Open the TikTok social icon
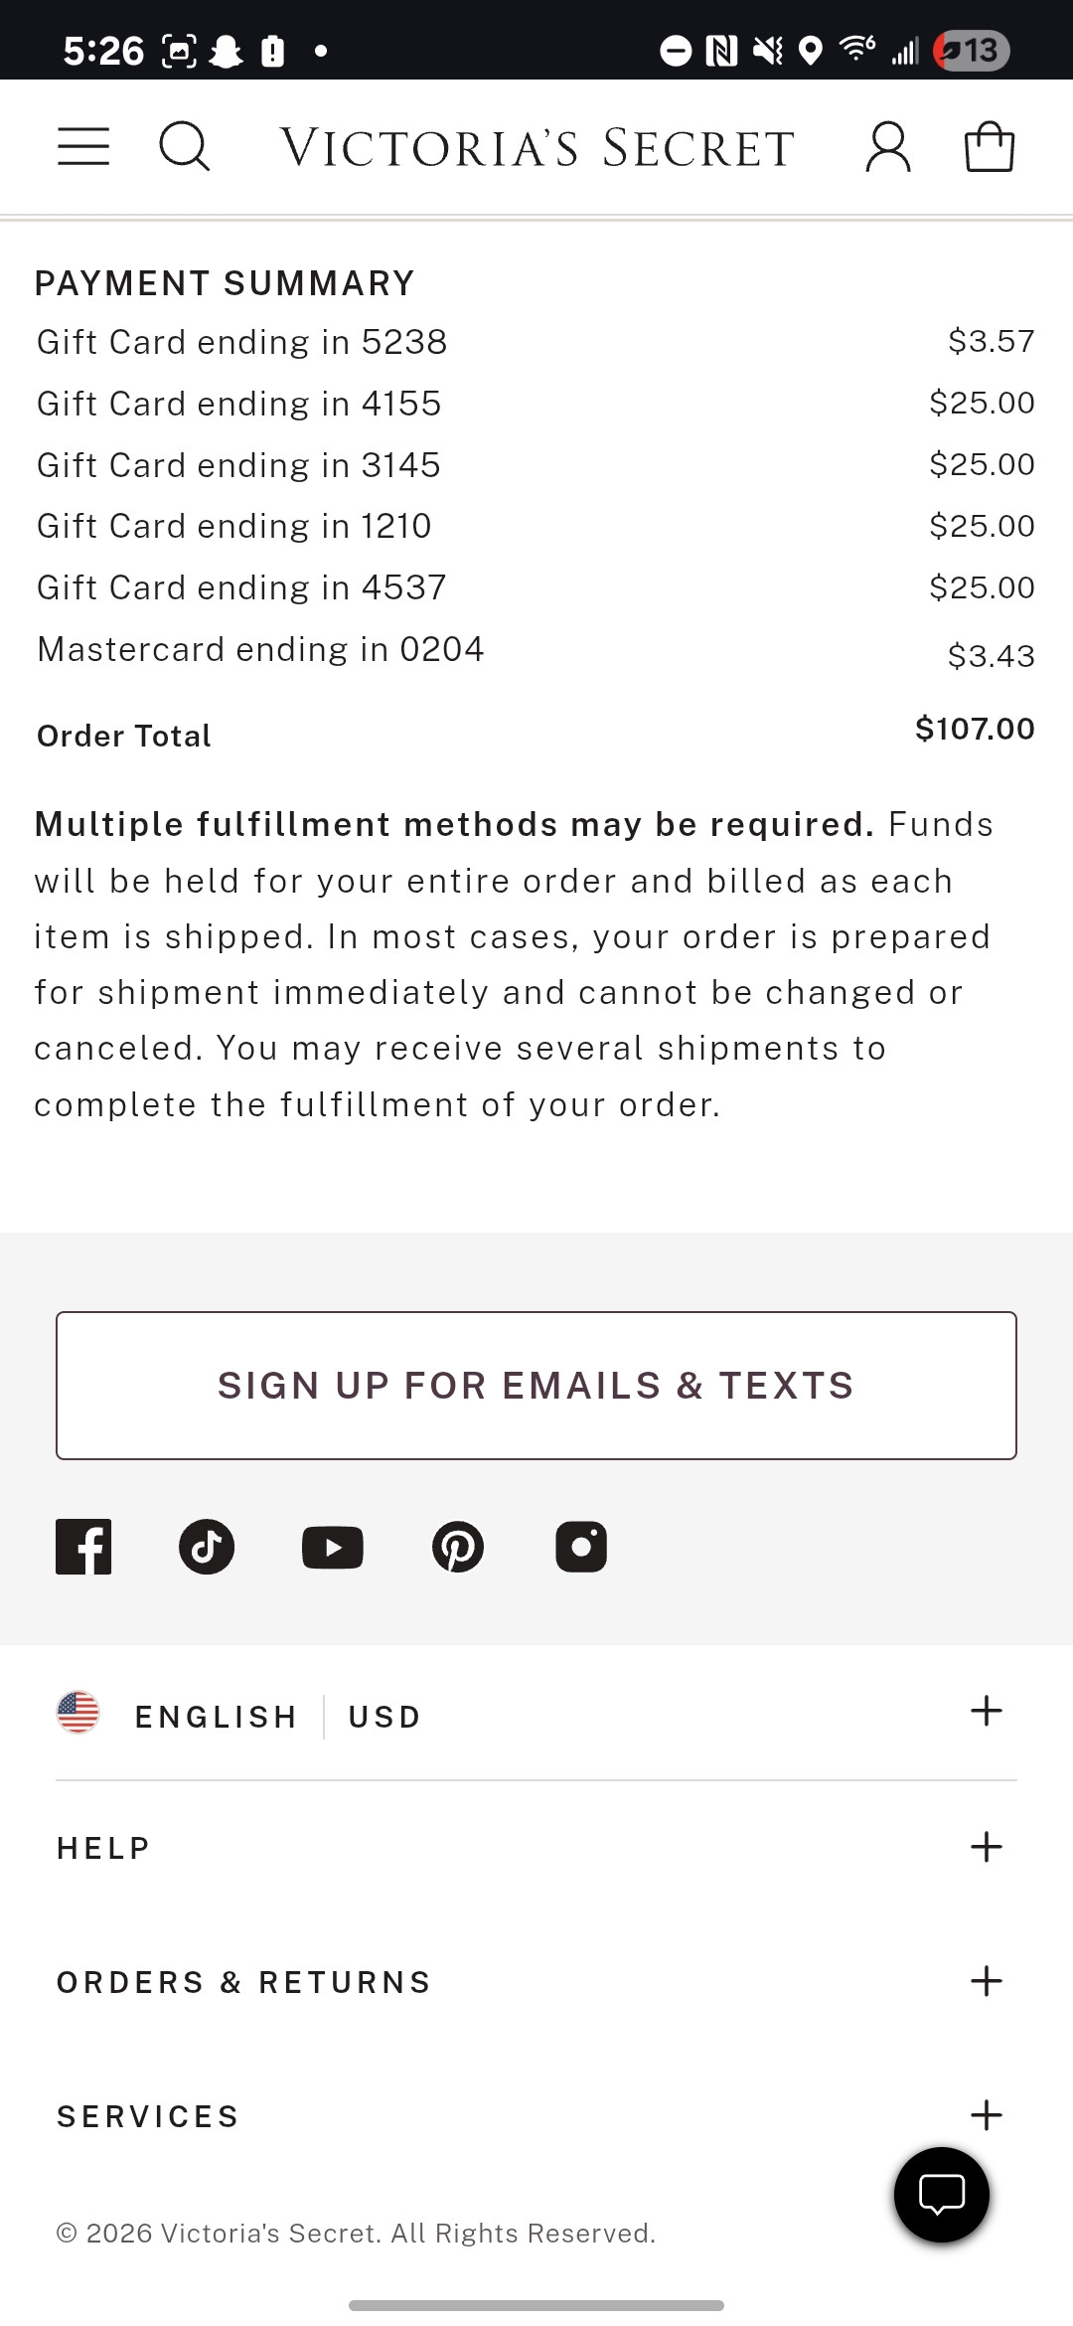The height and width of the screenshot is (2326, 1073). coord(207,1547)
